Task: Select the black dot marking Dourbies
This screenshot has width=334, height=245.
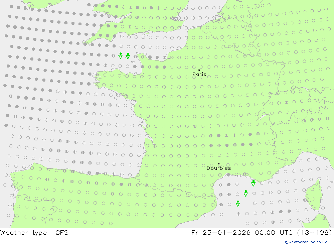Action: click(219, 164)
